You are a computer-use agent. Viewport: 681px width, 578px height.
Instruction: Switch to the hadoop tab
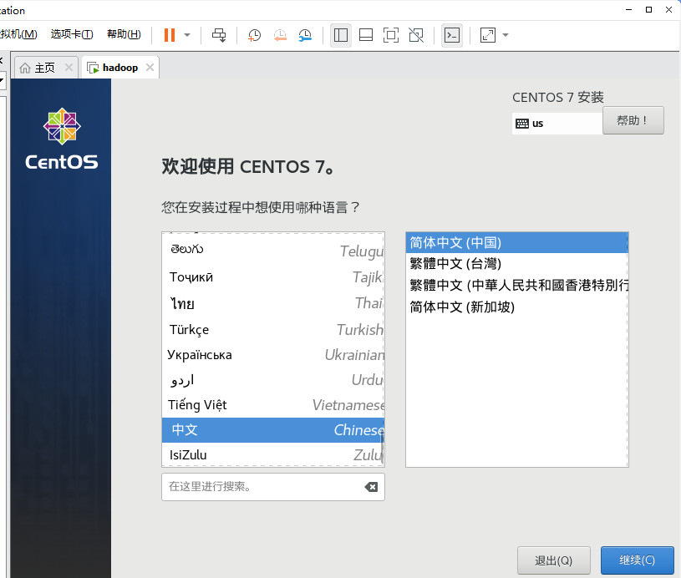coord(120,68)
